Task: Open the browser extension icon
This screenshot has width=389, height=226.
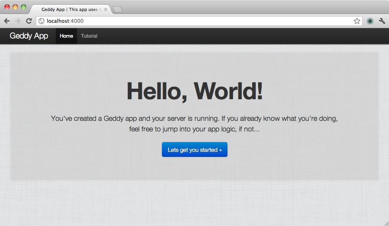Action: [x=370, y=21]
